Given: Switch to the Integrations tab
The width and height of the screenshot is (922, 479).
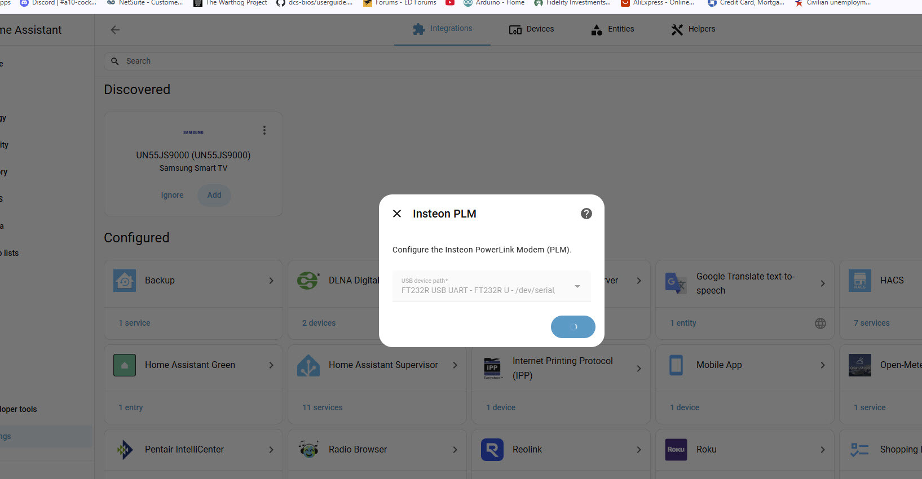Looking at the screenshot, I should pyautogui.click(x=443, y=29).
